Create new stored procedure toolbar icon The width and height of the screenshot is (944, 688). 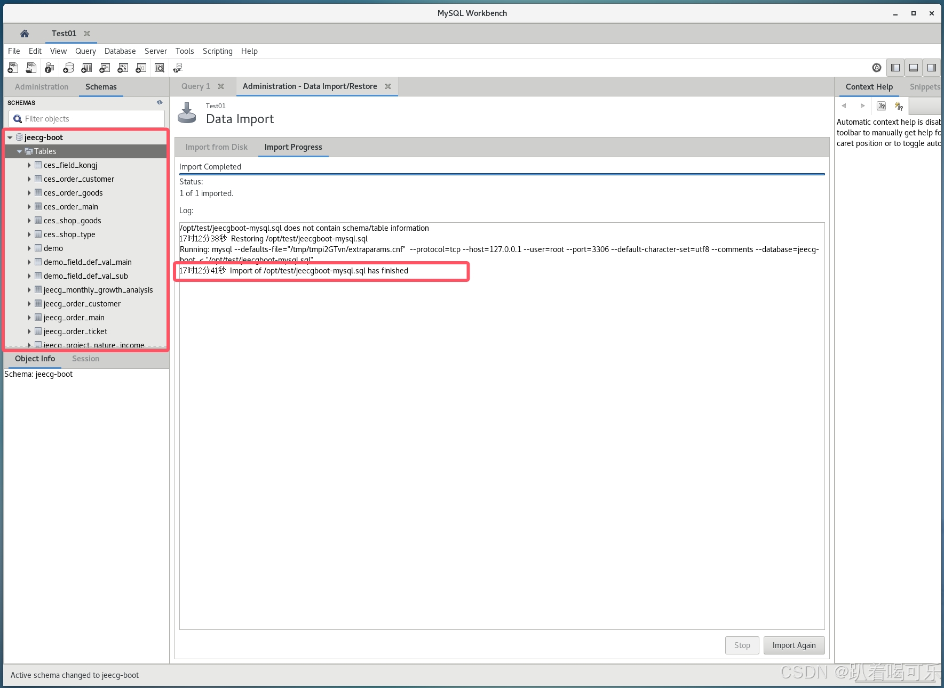[123, 68]
